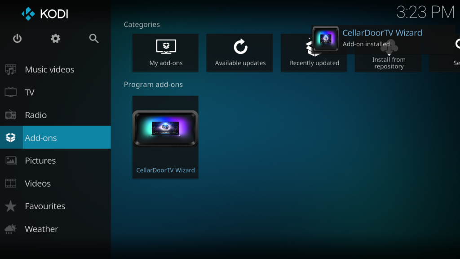This screenshot has width=460, height=259.
Task: Click the Pictures icon in sidebar
Action: click(x=10, y=161)
